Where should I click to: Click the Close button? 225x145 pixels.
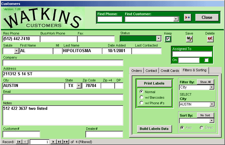tap(207, 18)
